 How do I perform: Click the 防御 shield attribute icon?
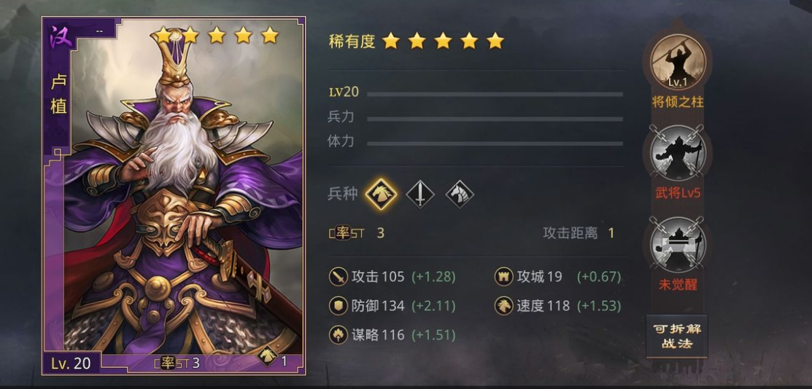[339, 306]
